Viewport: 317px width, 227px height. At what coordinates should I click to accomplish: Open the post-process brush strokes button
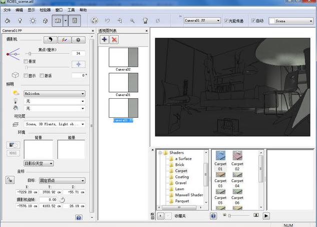coord(65,40)
